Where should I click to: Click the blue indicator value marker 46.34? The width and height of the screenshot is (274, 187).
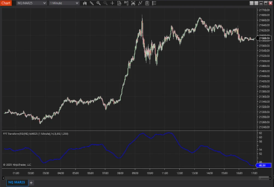pos(264,165)
